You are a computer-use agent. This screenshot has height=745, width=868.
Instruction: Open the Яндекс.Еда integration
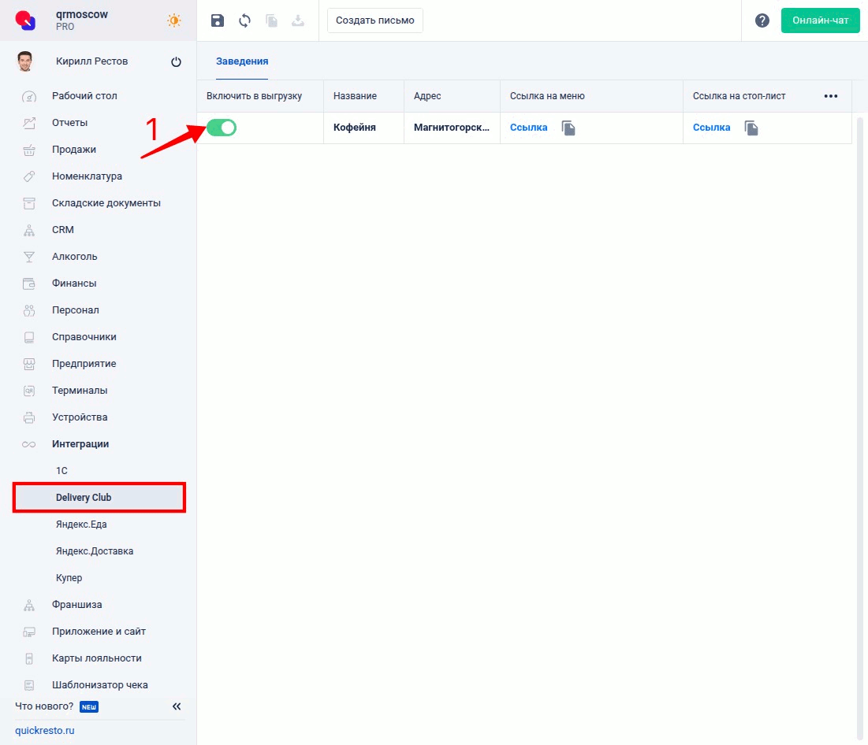(x=81, y=524)
